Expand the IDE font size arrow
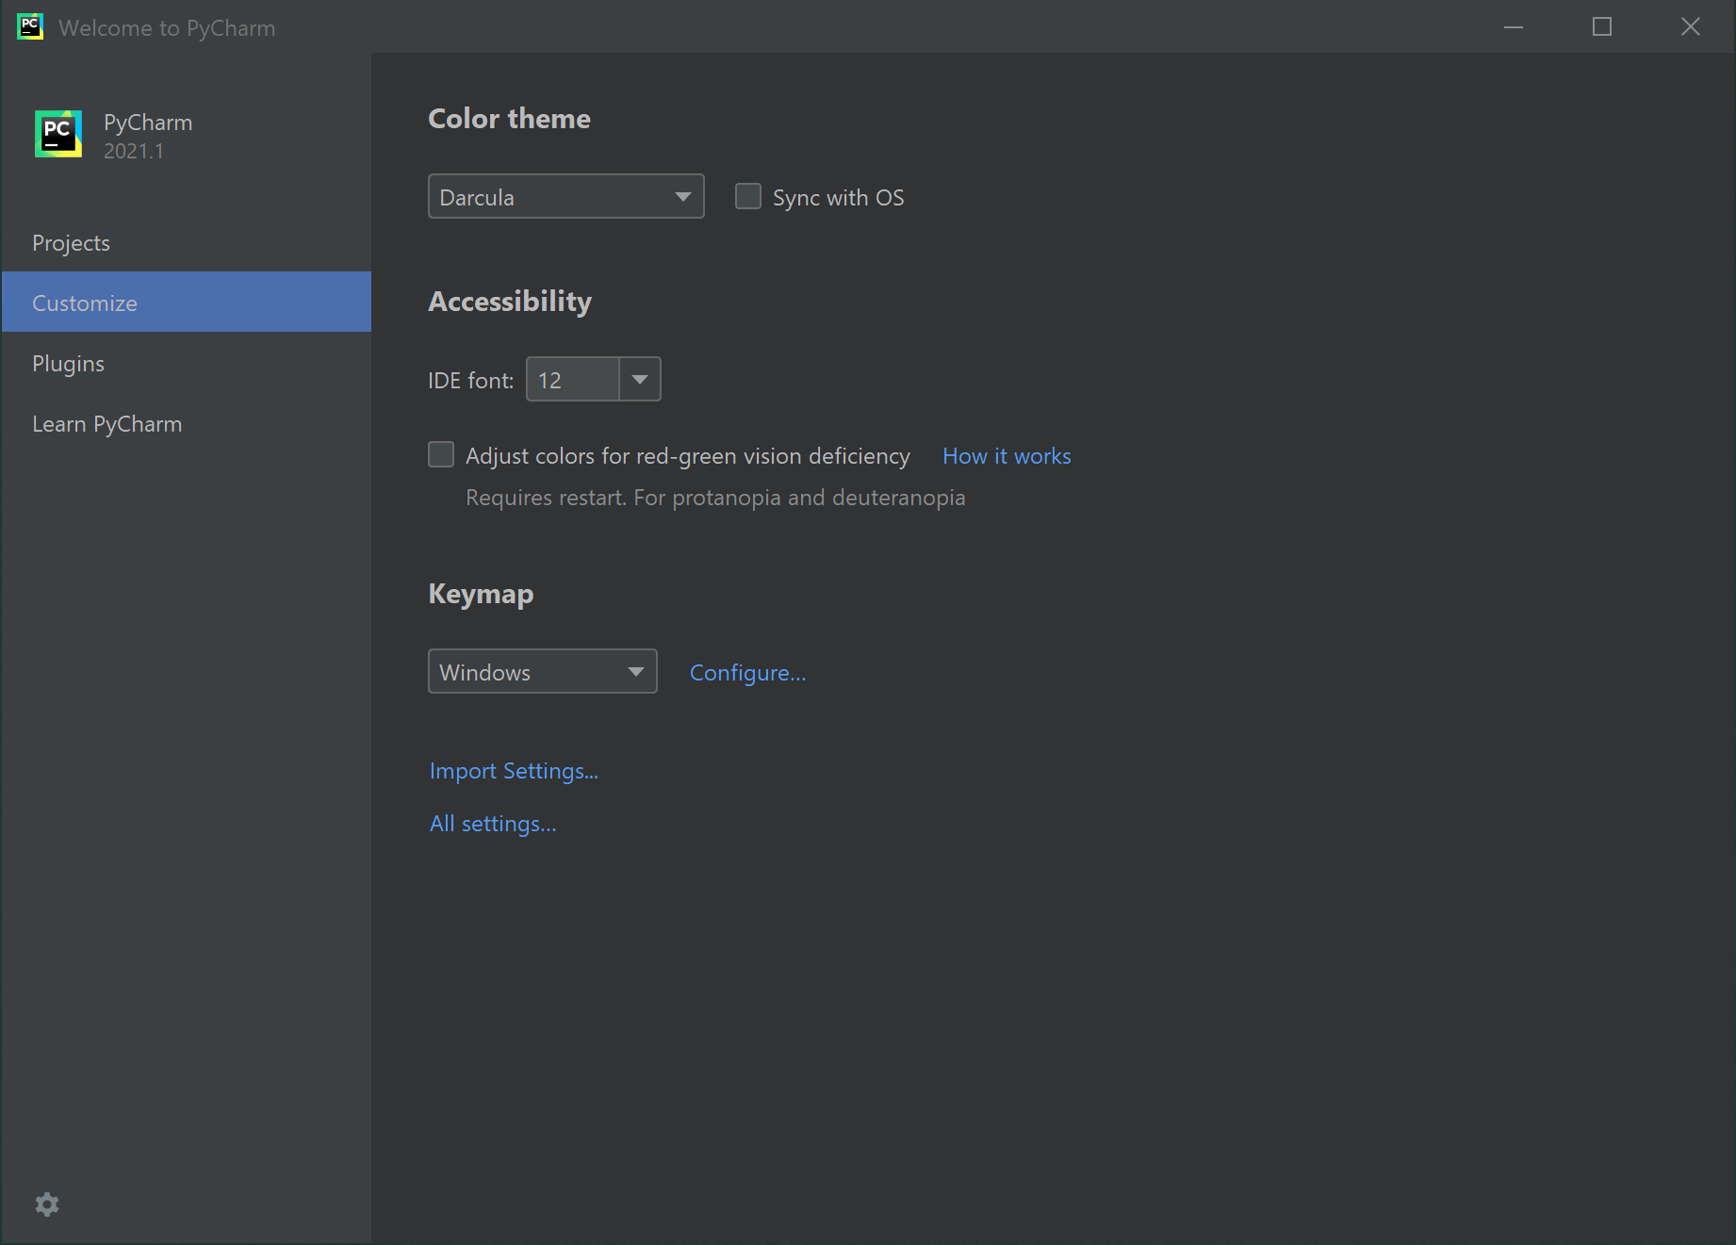The image size is (1736, 1245). [640, 379]
